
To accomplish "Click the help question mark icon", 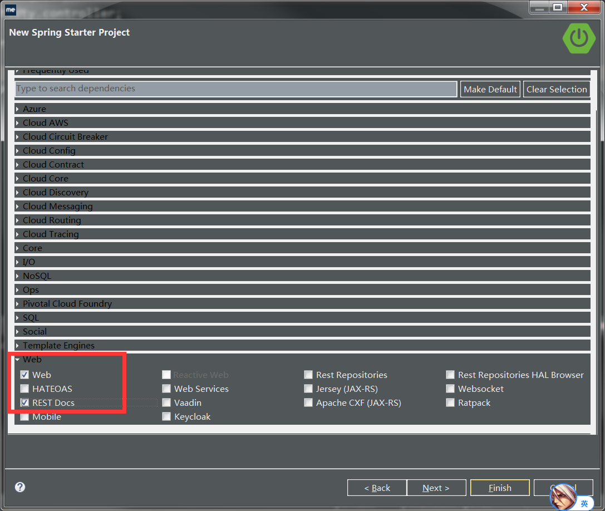I will (x=20, y=487).
